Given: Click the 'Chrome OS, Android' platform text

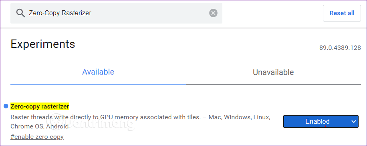Looking at the screenshot, I should (x=39, y=126).
